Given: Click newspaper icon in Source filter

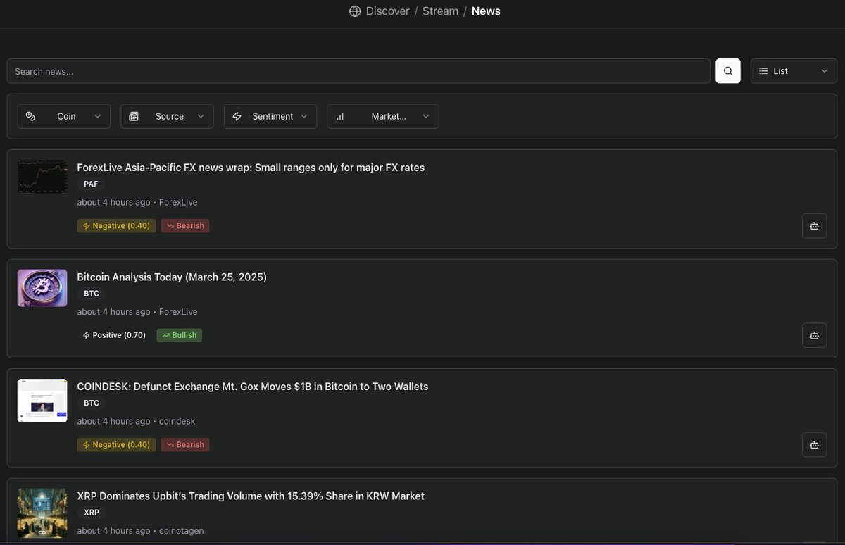Looking at the screenshot, I should tap(134, 116).
